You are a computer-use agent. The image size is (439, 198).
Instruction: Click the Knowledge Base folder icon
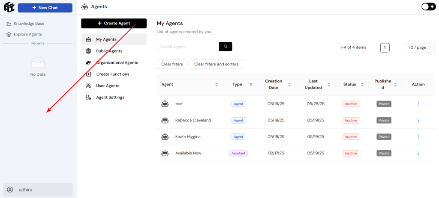[9, 24]
